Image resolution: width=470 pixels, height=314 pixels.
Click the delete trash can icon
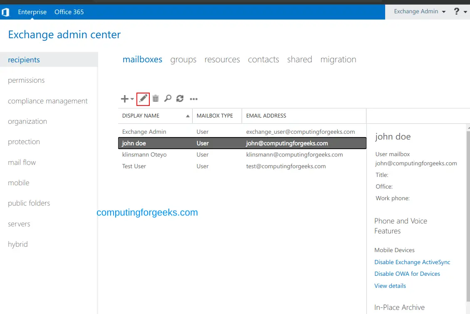point(156,99)
